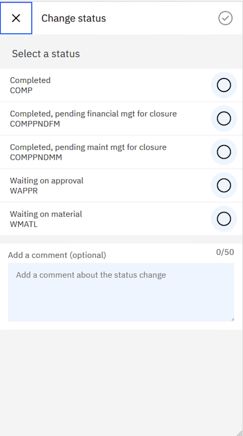Click 'Completed, pending maint mgt for closure' text
243x436 pixels.
(88, 147)
